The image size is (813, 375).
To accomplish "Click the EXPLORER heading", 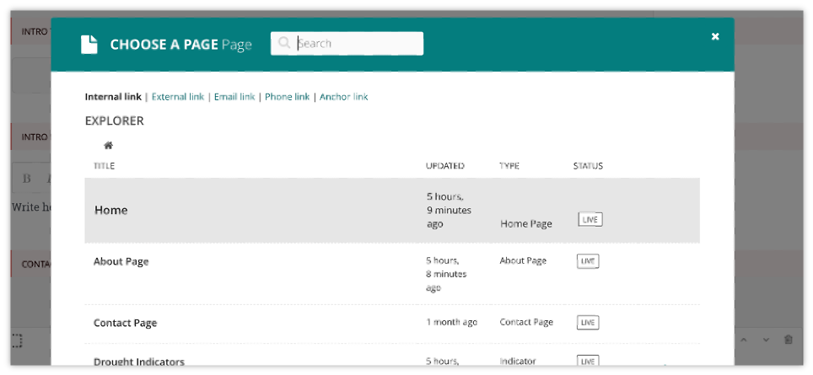I will click(114, 121).
